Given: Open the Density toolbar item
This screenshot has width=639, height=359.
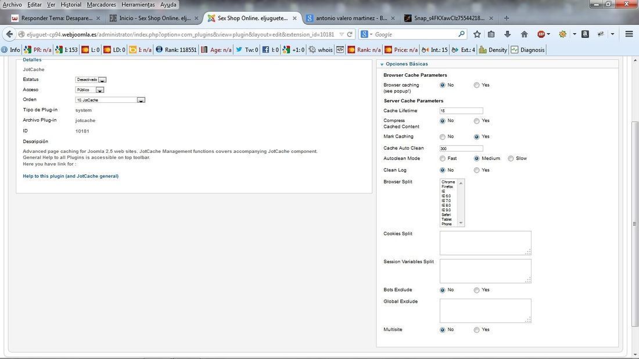Looking at the screenshot, I should (493, 50).
